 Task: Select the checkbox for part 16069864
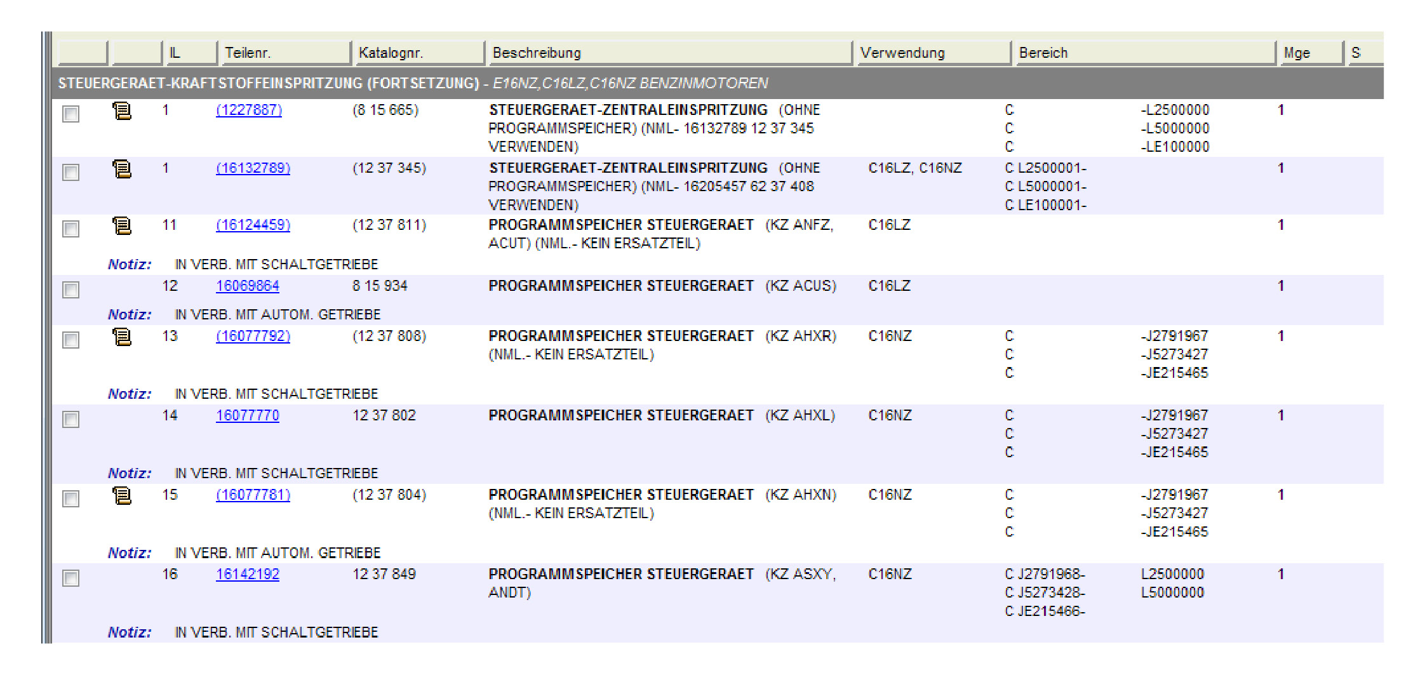(x=71, y=290)
